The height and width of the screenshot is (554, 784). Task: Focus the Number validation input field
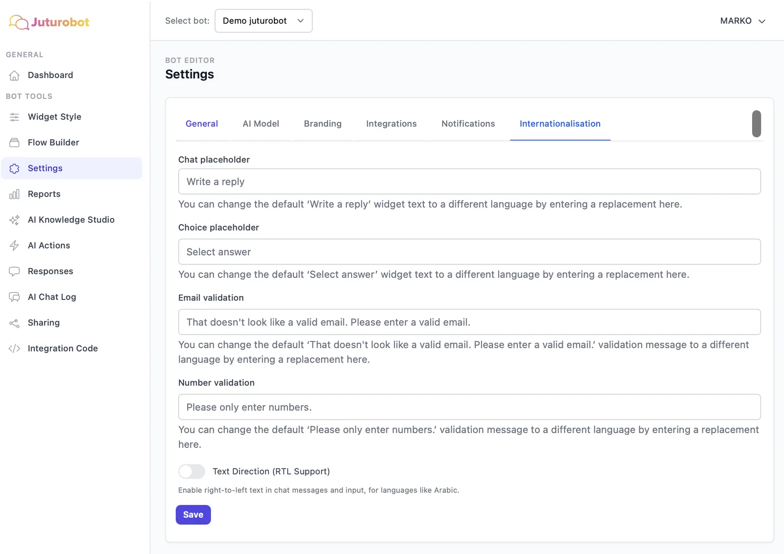[469, 407]
